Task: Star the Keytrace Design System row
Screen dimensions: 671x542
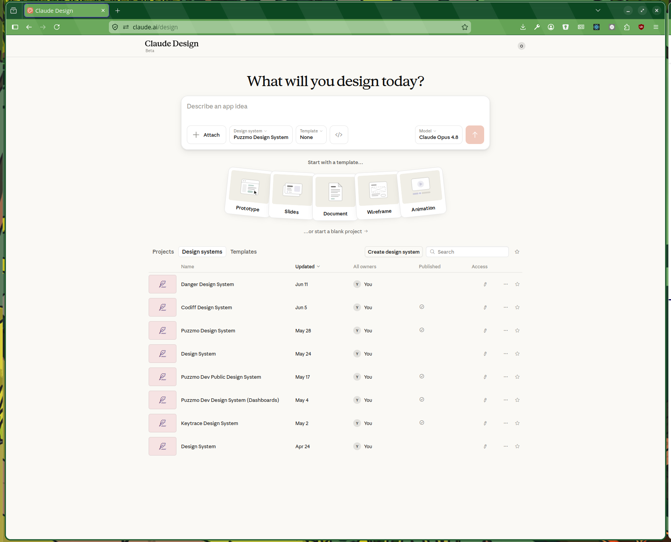Action: click(x=517, y=423)
